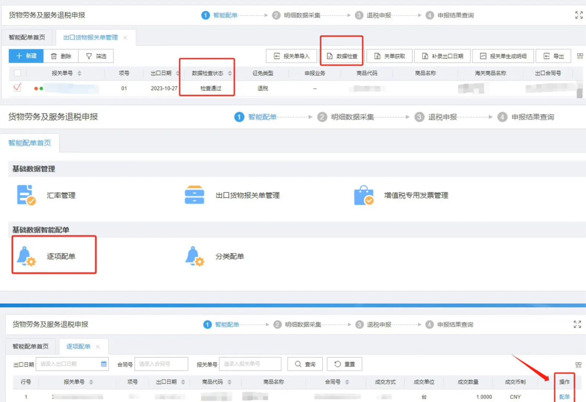The width and height of the screenshot is (586, 402).
Task: Click the red-green status dots in row
Action: click(x=38, y=88)
